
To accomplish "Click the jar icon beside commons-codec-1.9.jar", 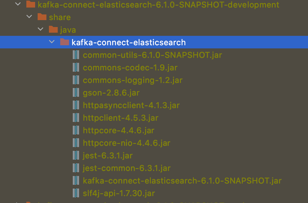I will tap(76, 67).
